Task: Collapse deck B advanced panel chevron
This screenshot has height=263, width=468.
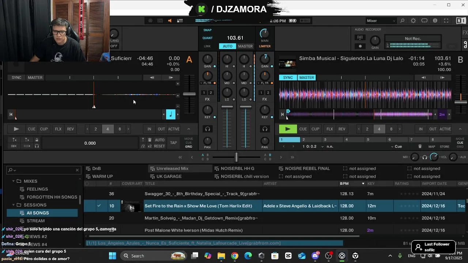Action: [460, 129]
